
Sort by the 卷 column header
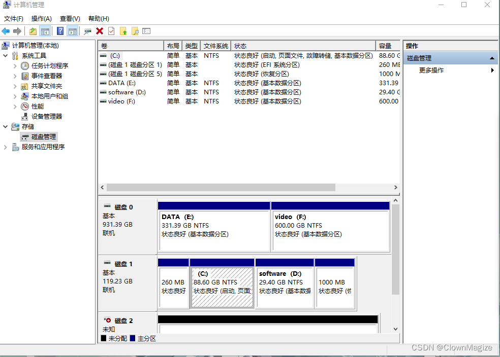131,46
